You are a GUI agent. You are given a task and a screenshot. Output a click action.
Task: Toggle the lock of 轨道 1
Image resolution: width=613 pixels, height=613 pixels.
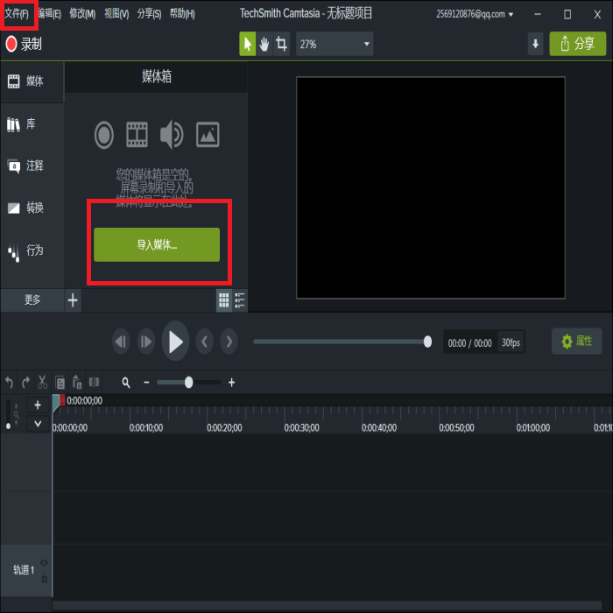[44, 577]
